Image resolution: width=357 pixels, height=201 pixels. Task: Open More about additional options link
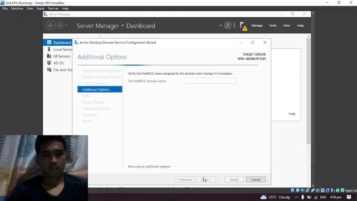point(149,166)
